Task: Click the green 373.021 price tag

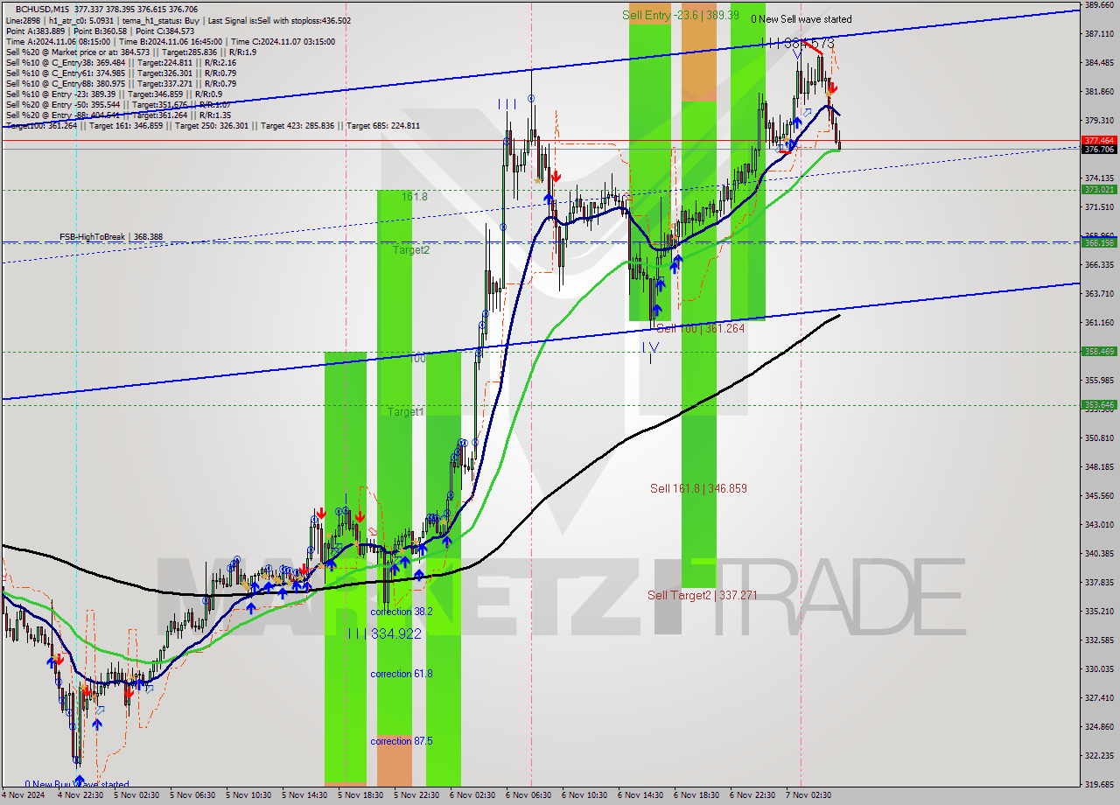Action: coord(1099,189)
